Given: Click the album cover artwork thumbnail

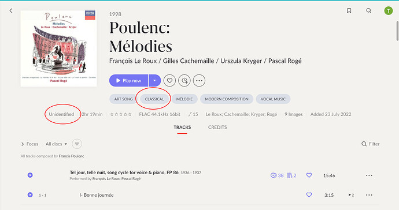Looking at the screenshot, I should 58,48.
